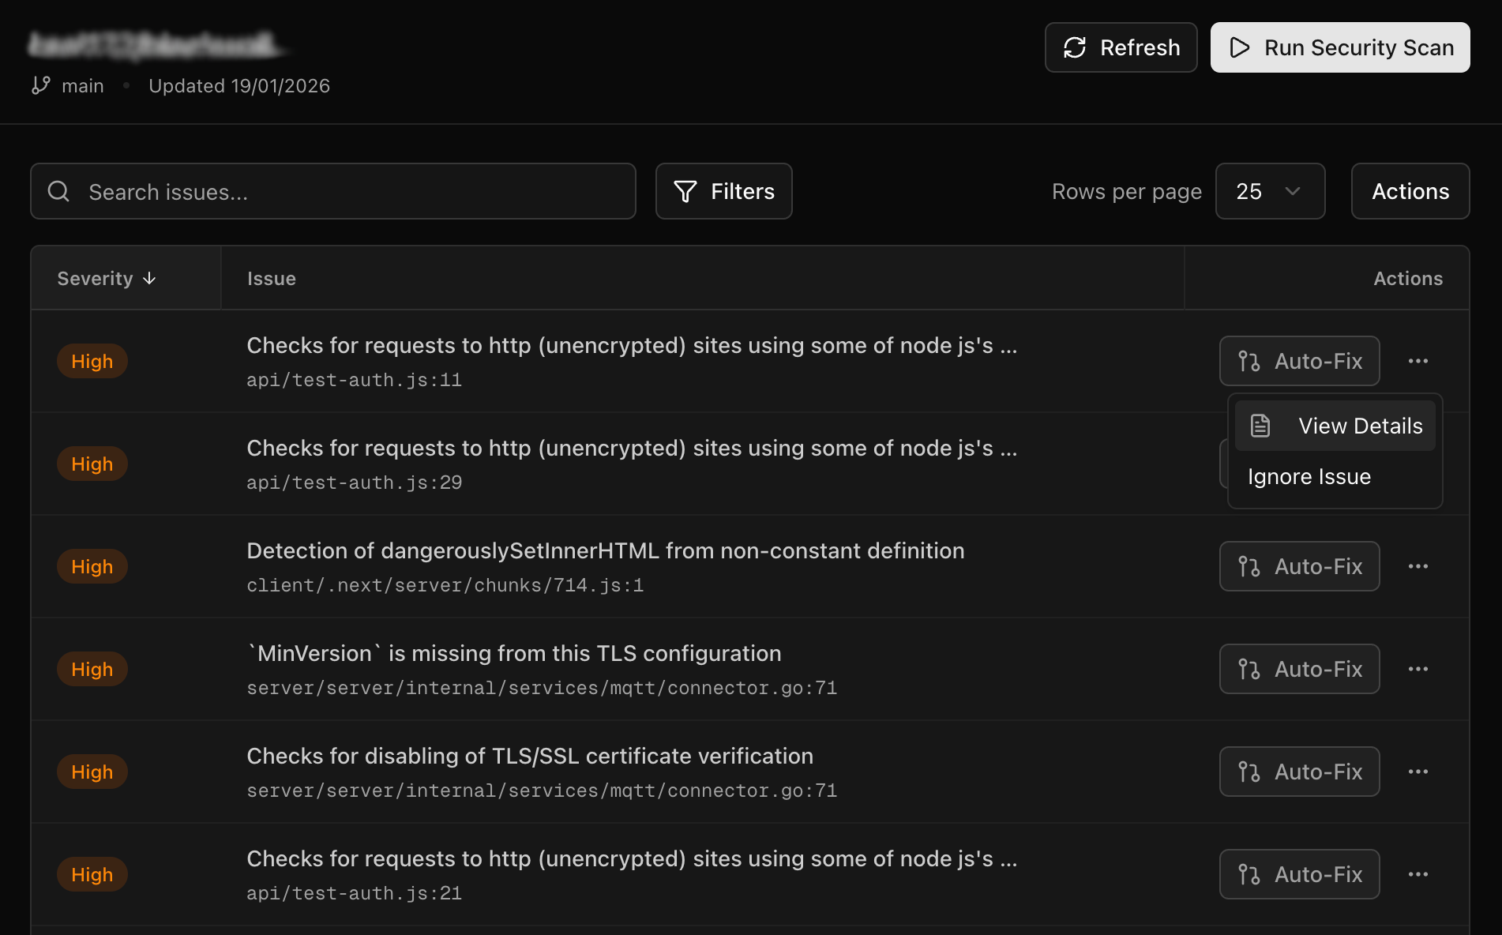1502x935 pixels.
Task: Click the git branch icon next to main
Action: 41,85
